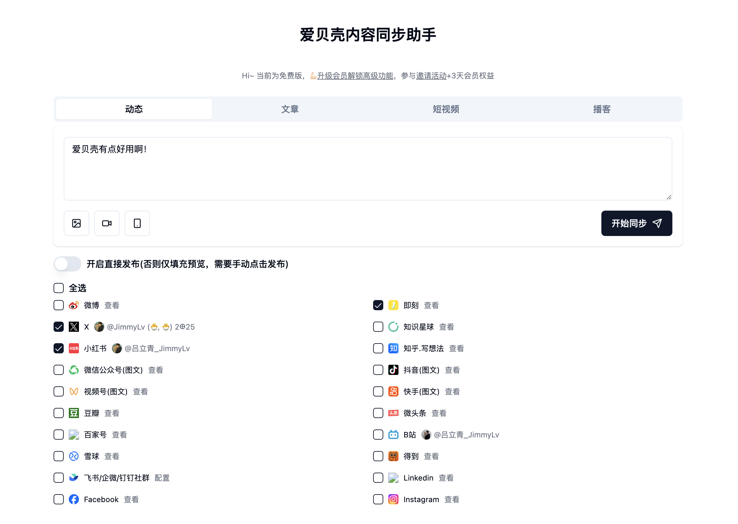Click the 即刻 yellow logo icon
The image size is (738, 524).
pos(394,305)
